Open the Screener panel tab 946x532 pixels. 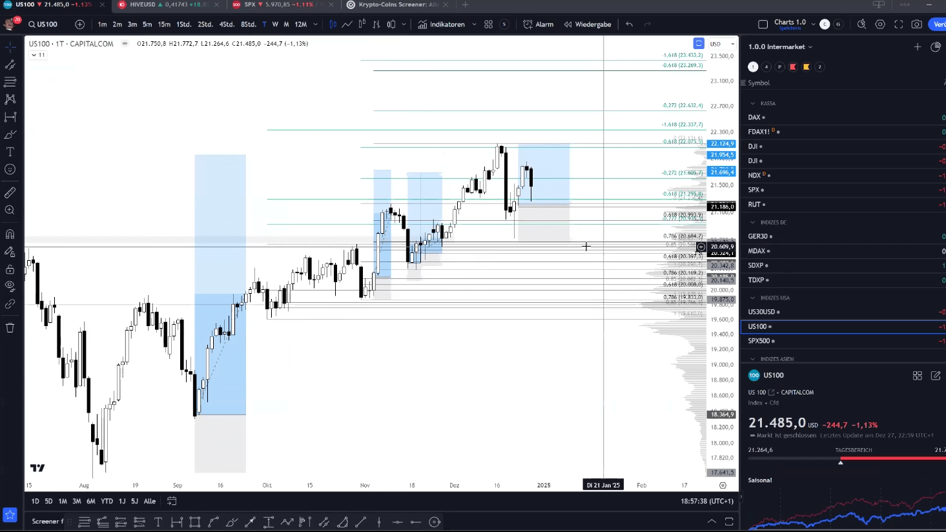[x=48, y=522]
